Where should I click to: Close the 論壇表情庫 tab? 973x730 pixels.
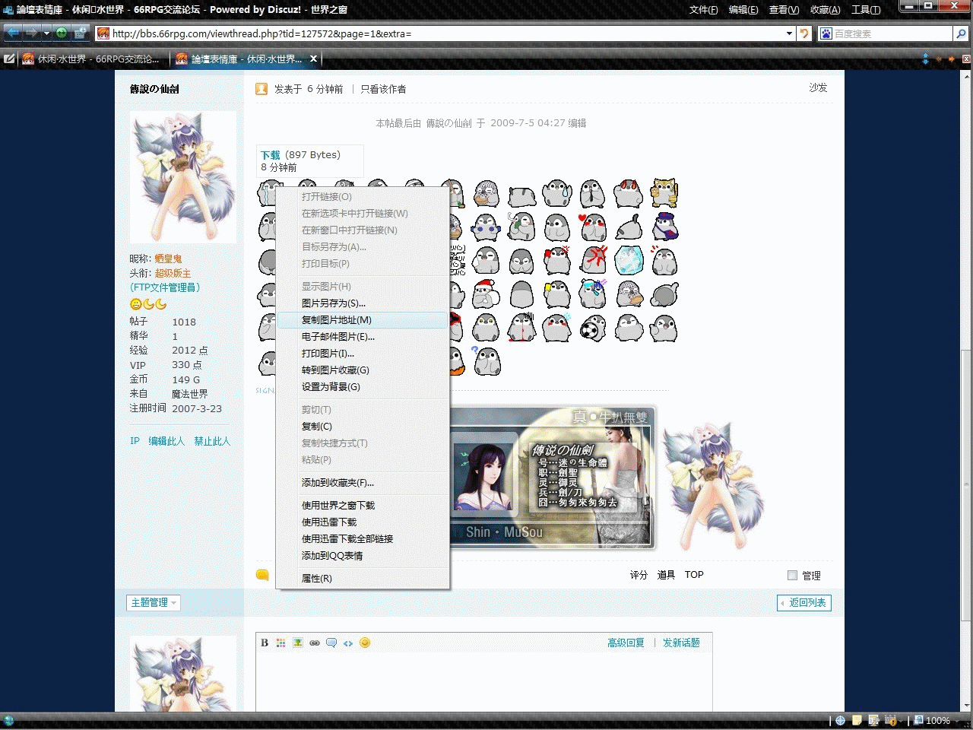coord(313,59)
